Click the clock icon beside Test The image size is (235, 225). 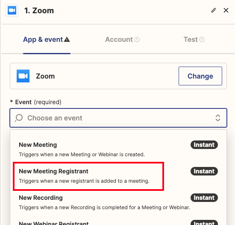pyautogui.click(x=202, y=40)
